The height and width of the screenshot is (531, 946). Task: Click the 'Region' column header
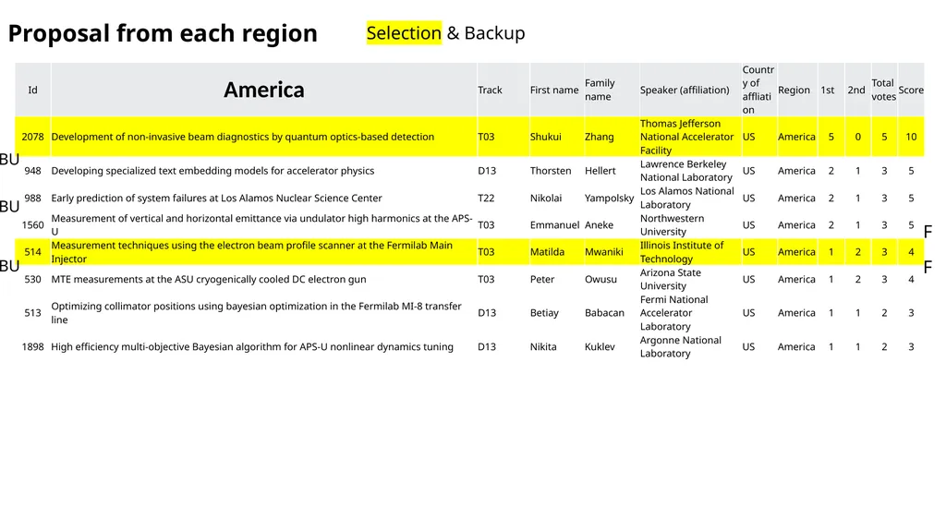pyautogui.click(x=794, y=90)
